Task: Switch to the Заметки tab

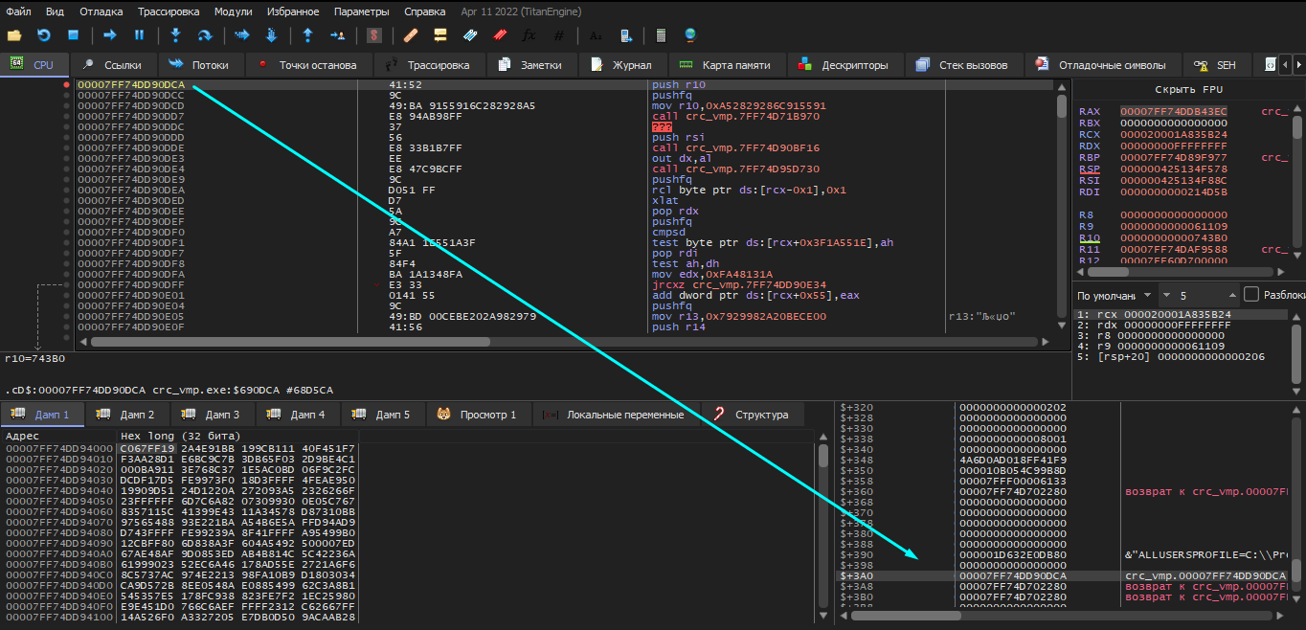Action: pos(531,65)
